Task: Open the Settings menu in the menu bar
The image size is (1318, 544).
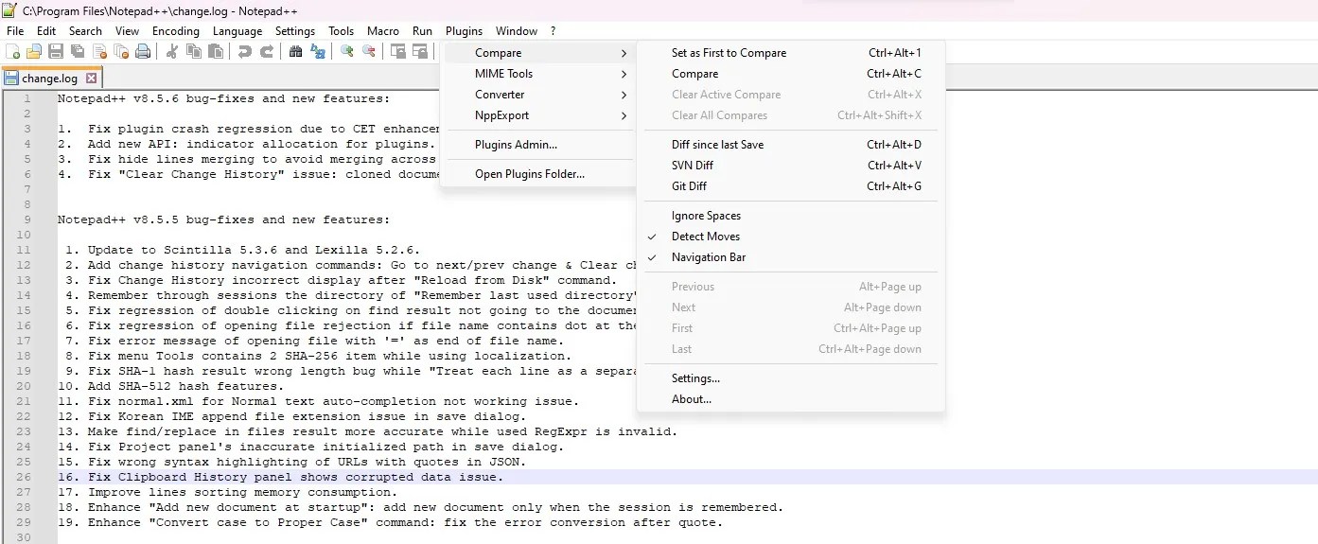Action: pos(295,31)
